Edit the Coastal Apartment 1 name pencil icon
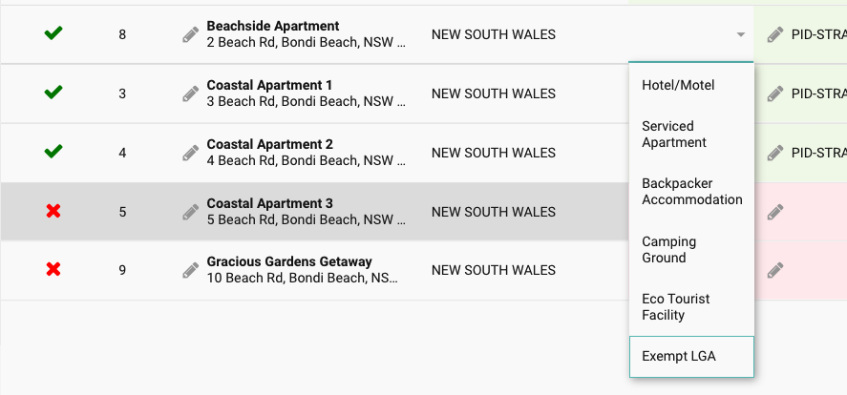 [x=191, y=94]
